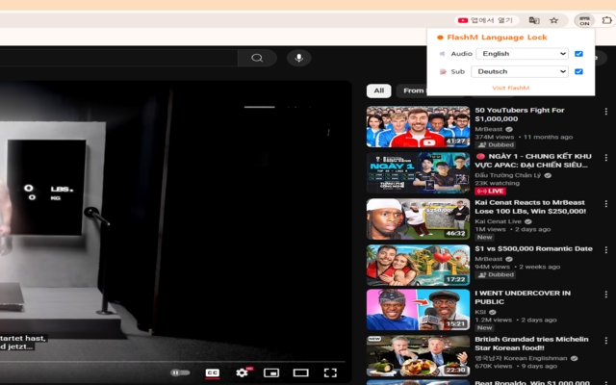Click the Dubbed badge under Romantic Date
This screenshot has height=385, width=616.
coord(496,274)
